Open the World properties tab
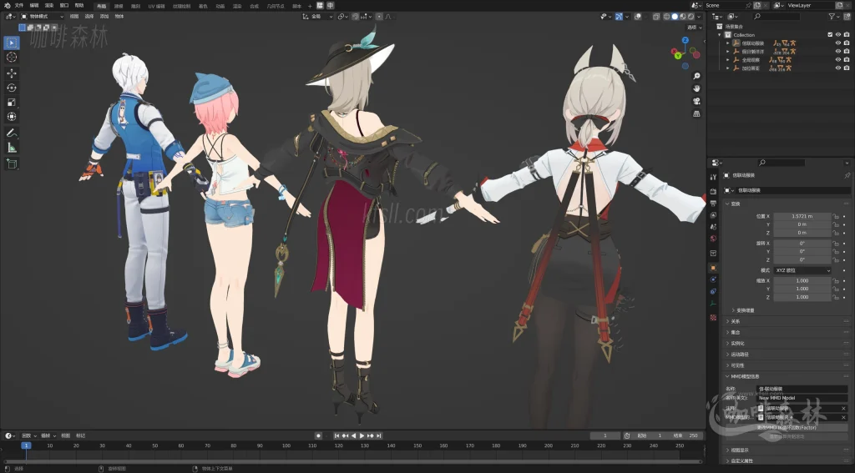Image resolution: width=855 pixels, height=473 pixels. point(713,239)
